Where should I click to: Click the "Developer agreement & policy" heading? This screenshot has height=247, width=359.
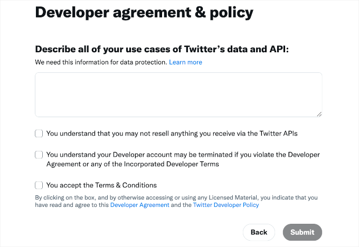pos(144,12)
